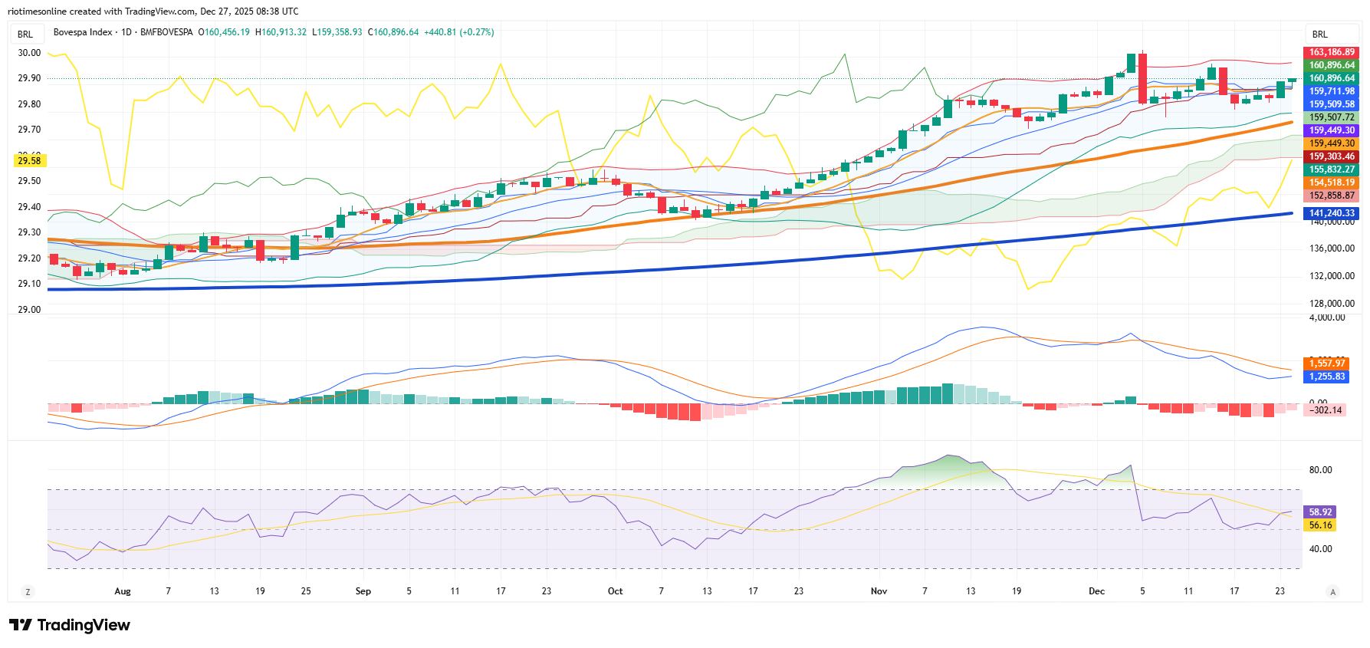This screenshot has height=648, width=1370.
Task: Click the 29.80 left-axis tick
Action: click(29, 104)
